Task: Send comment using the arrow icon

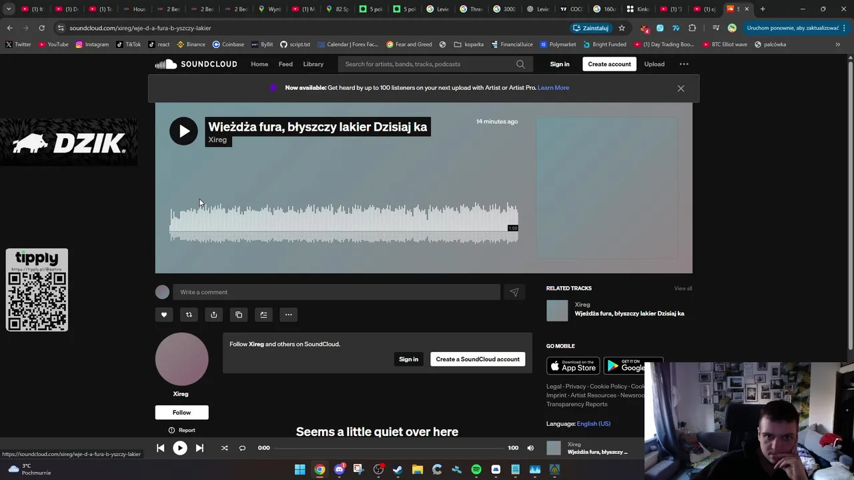Action: point(514,292)
